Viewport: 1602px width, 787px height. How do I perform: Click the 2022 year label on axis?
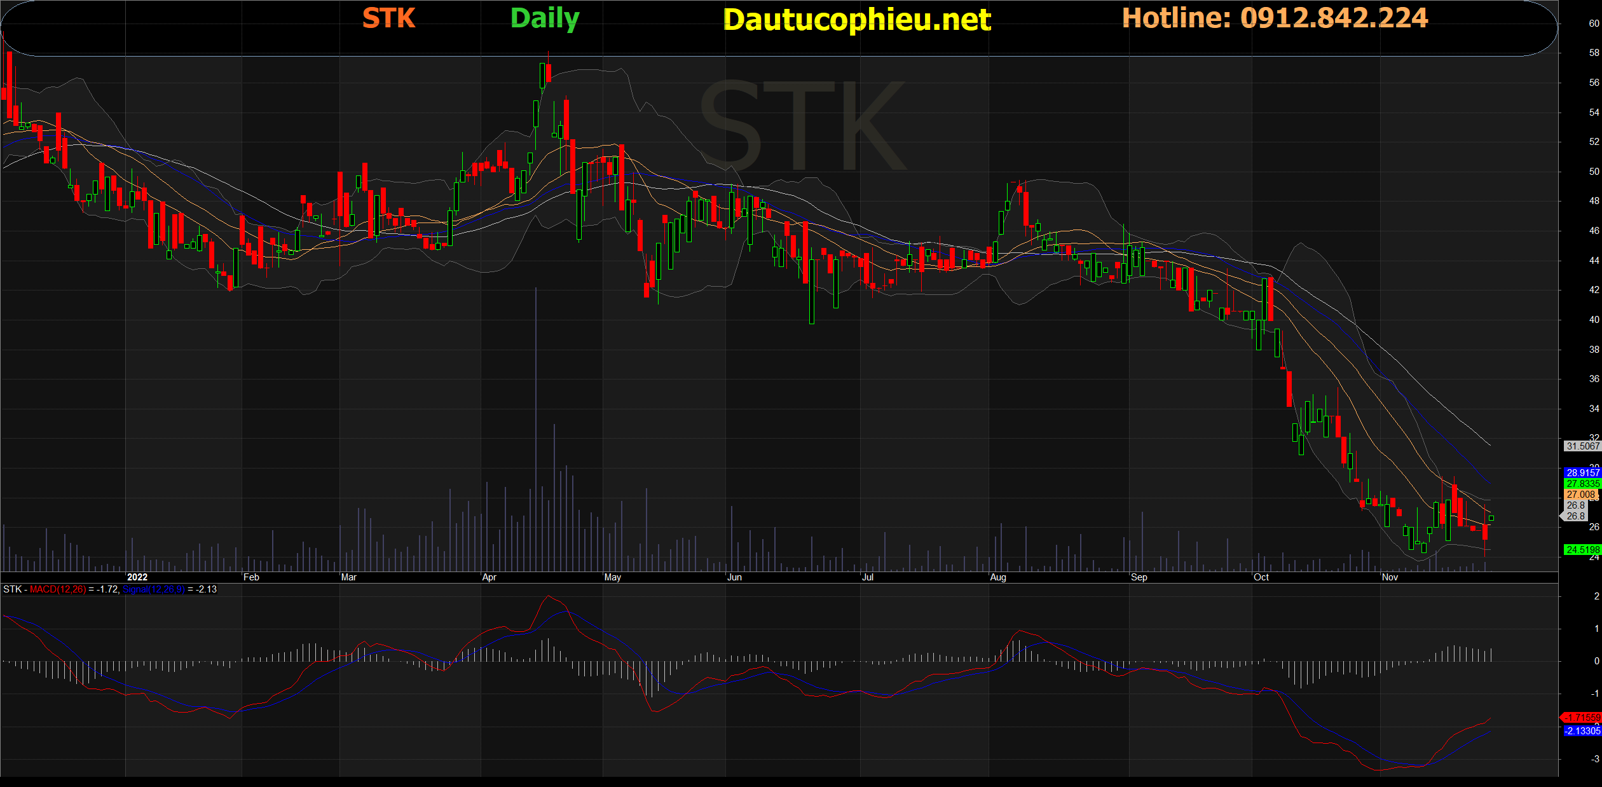click(x=137, y=577)
